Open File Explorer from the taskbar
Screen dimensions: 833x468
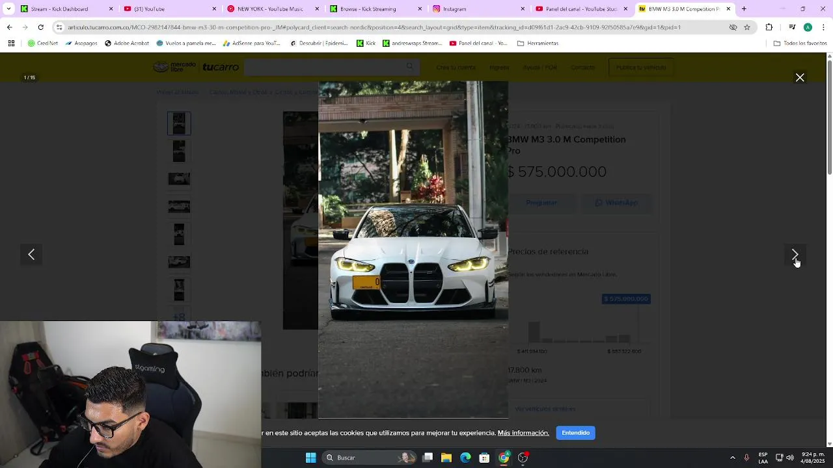click(446, 458)
